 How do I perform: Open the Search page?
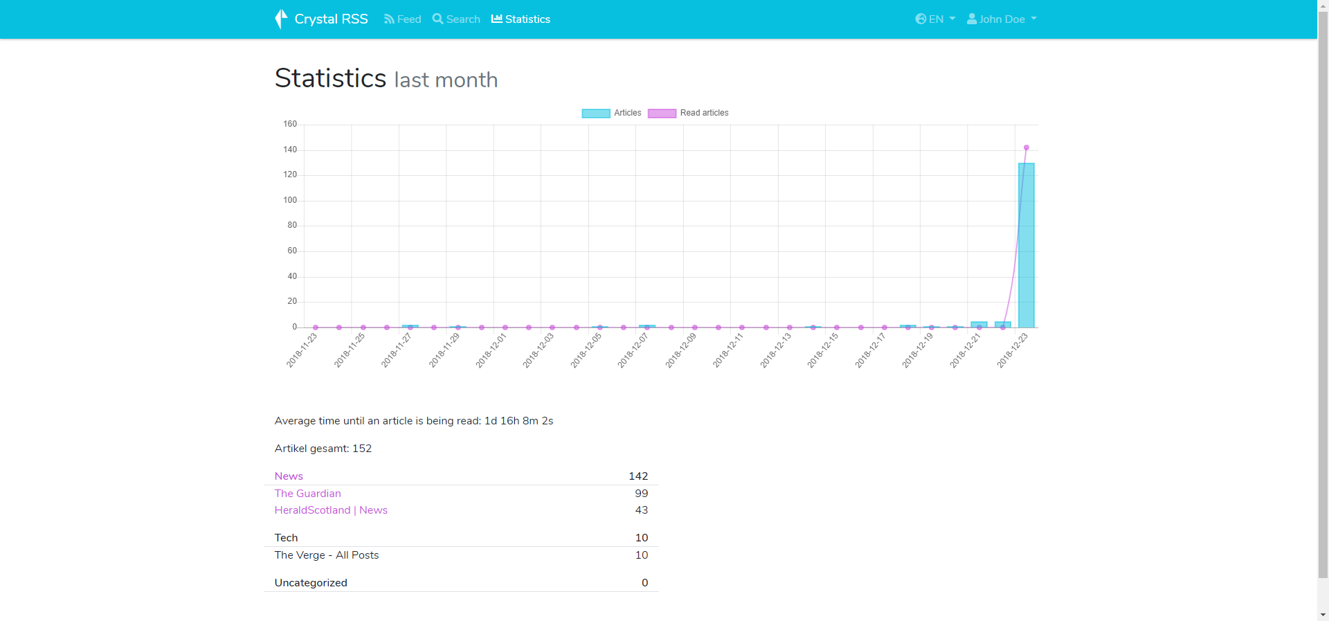456,19
